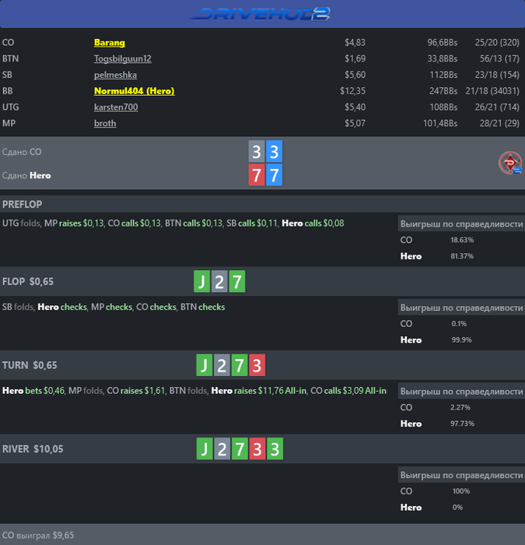Select CO's blue 3 hole card
The image size is (525, 545).
(x=274, y=152)
